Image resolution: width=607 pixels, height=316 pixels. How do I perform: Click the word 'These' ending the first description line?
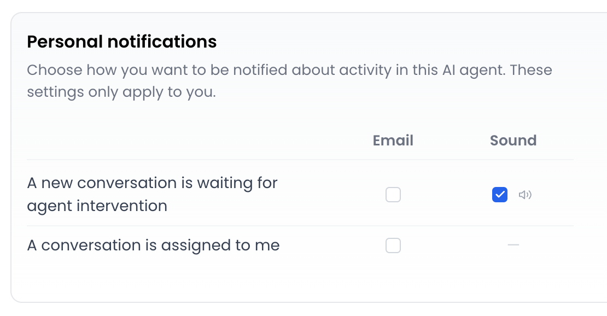coord(531,70)
